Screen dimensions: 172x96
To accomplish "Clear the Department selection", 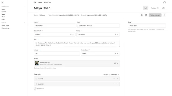I will point(71,34).
